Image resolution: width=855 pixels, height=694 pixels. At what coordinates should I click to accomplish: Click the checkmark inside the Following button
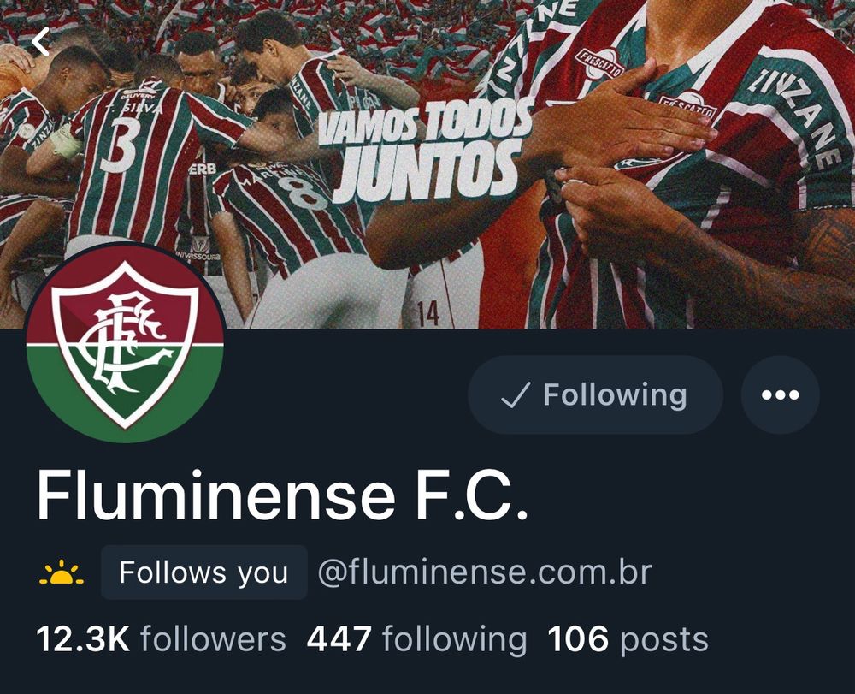[x=516, y=394]
